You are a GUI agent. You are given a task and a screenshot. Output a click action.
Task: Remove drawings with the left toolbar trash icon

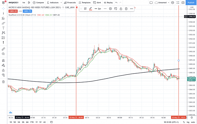click(x=3, y=82)
